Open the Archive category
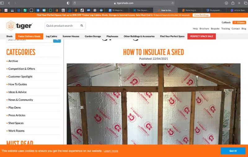Image resolution: width=248 pixels, height=157 pixels. [x=13, y=61]
